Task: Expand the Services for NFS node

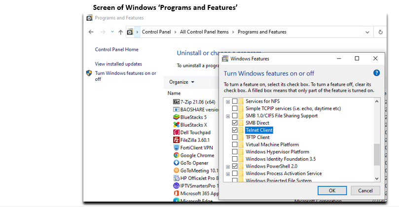Action: click(228, 102)
